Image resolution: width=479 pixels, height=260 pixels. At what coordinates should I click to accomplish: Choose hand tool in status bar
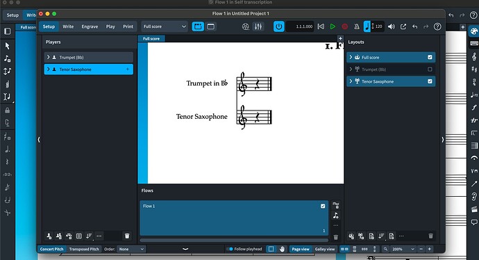[283, 249]
